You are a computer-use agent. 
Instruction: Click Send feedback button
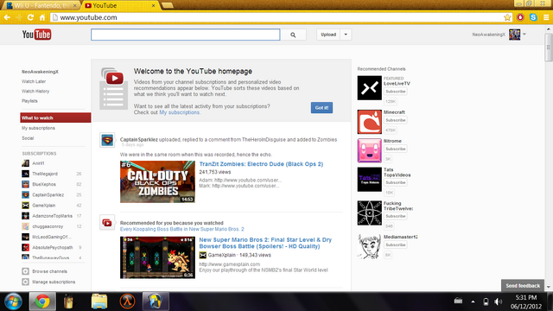[523, 286]
